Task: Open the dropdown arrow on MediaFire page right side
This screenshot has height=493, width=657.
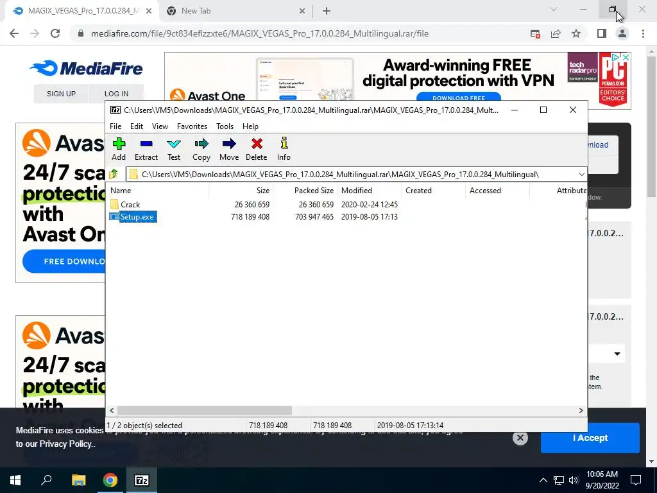Action: (x=617, y=354)
